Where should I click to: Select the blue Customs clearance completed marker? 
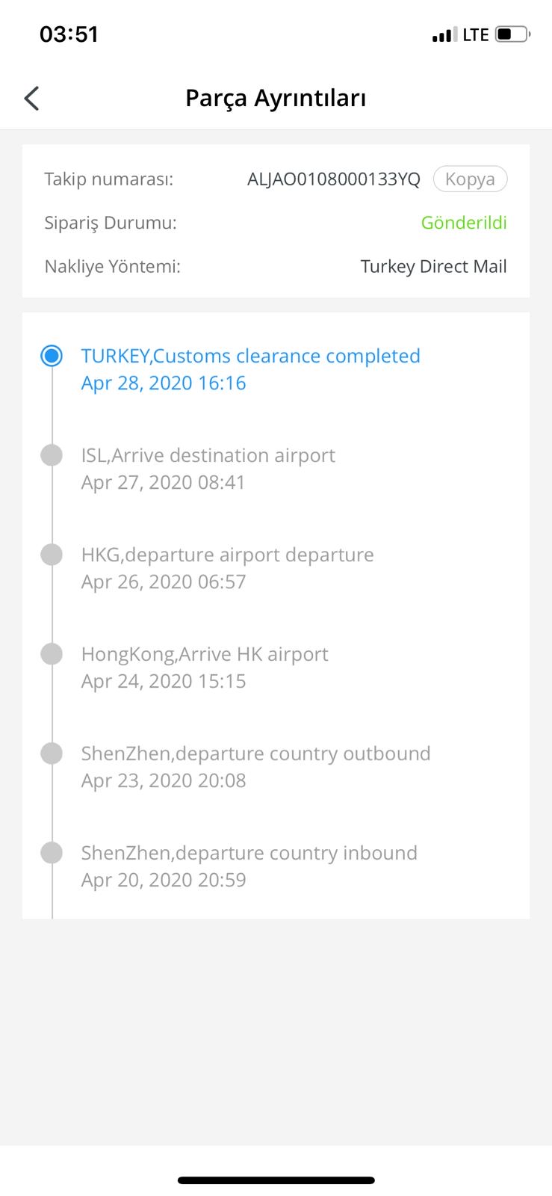(52, 356)
